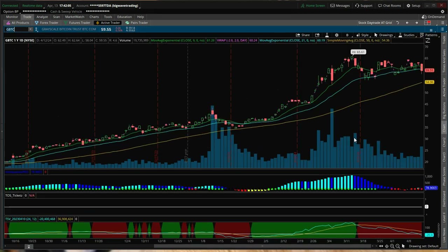Open the Tools tab
448x252 pixels.
point(108,17)
